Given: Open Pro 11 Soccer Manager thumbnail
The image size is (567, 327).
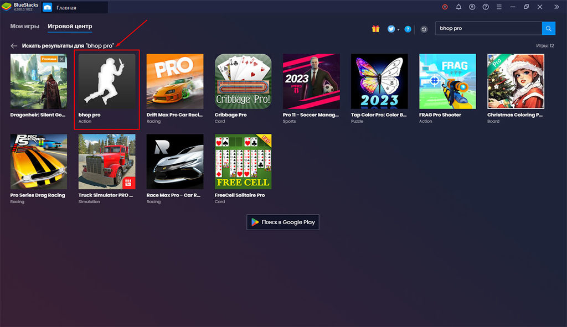Looking at the screenshot, I should [x=311, y=81].
